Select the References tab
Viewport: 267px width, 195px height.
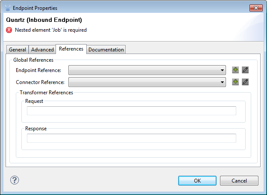(x=71, y=49)
